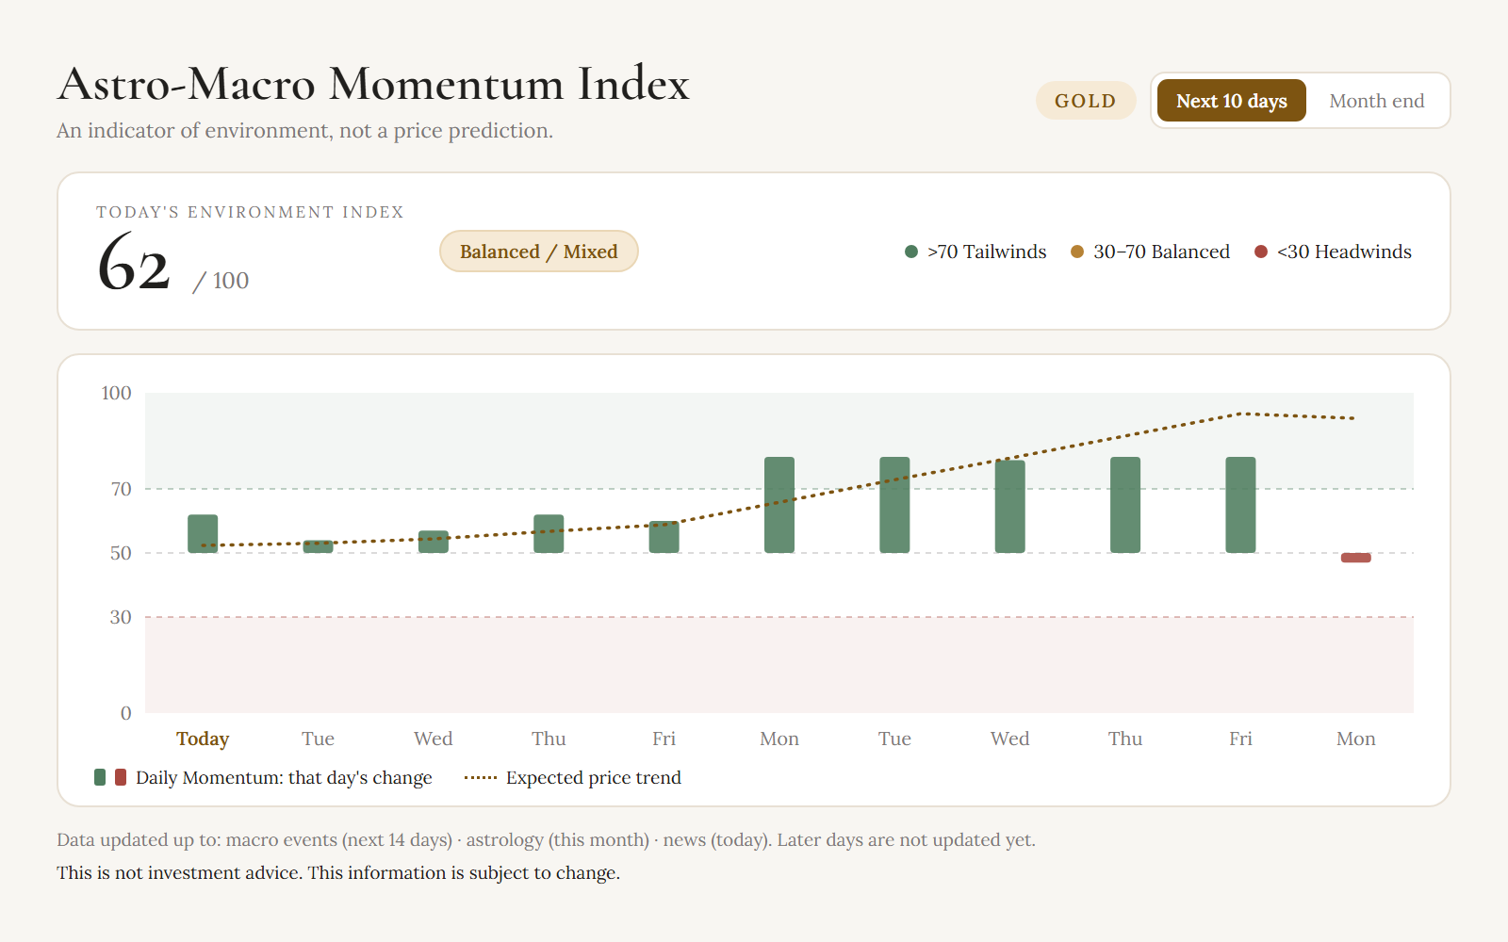The width and height of the screenshot is (1508, 942).
Task: Click the "TODAY'S ENVIRONMENT INDEX" heading
Action: coord(250,212)
